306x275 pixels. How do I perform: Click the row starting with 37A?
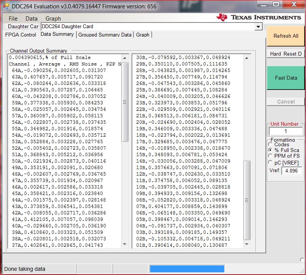pos(57,245)
